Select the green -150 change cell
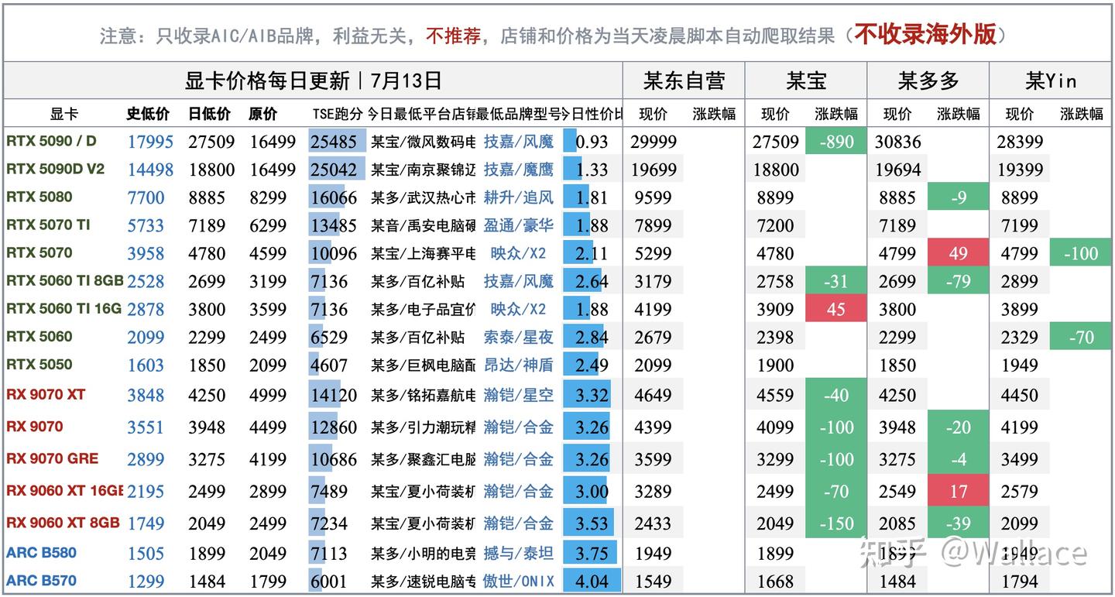Screen dimensions: 1115x597 click(x=835, y=523)
